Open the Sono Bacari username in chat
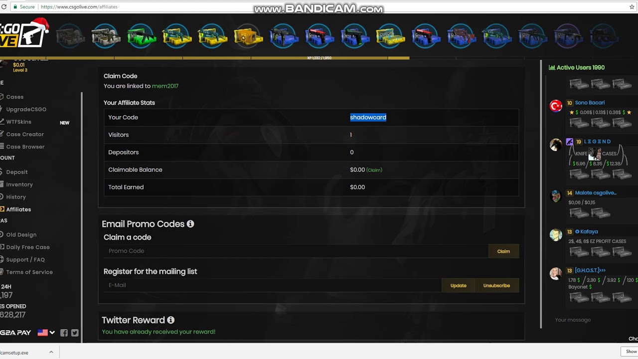 (x=590, y=103)
